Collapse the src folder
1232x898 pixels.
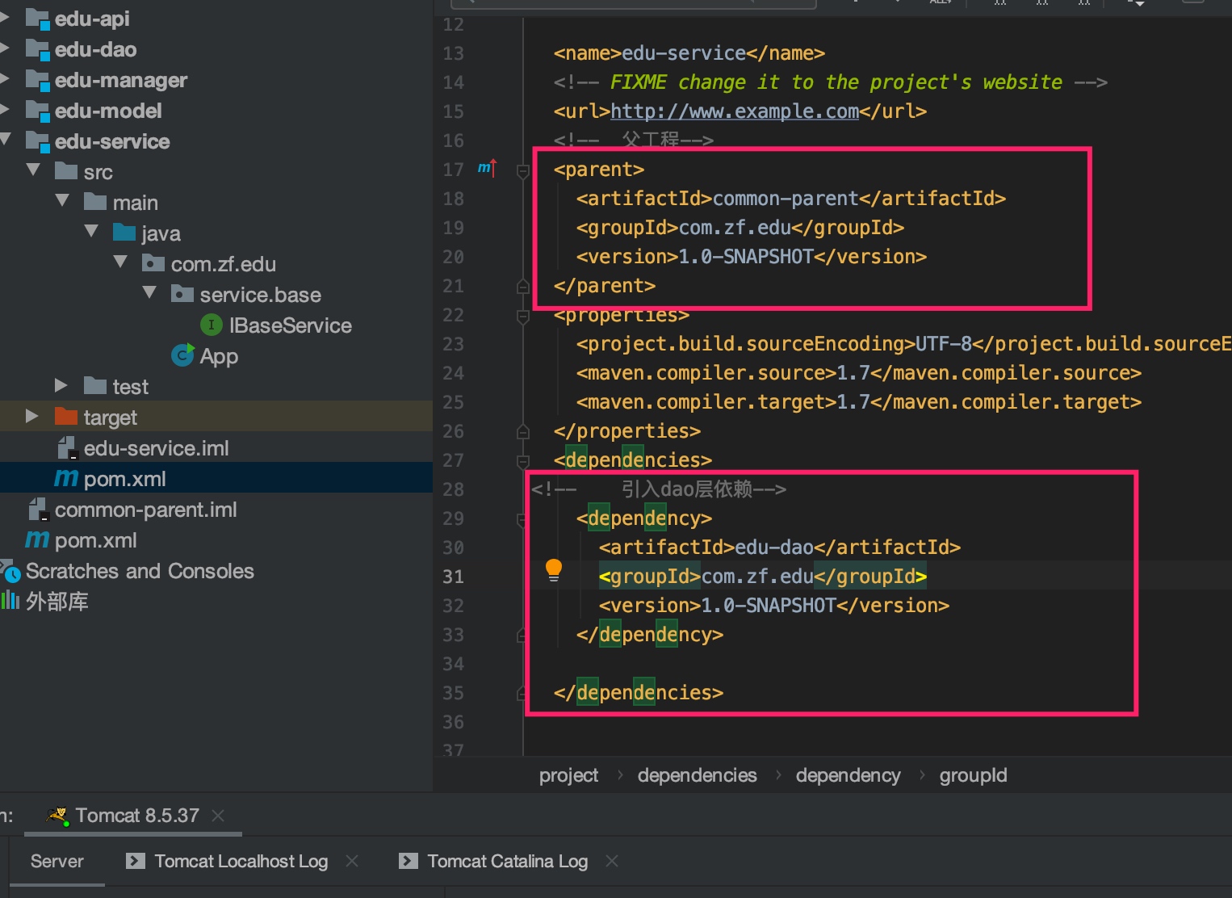click(x=33, y=170)
